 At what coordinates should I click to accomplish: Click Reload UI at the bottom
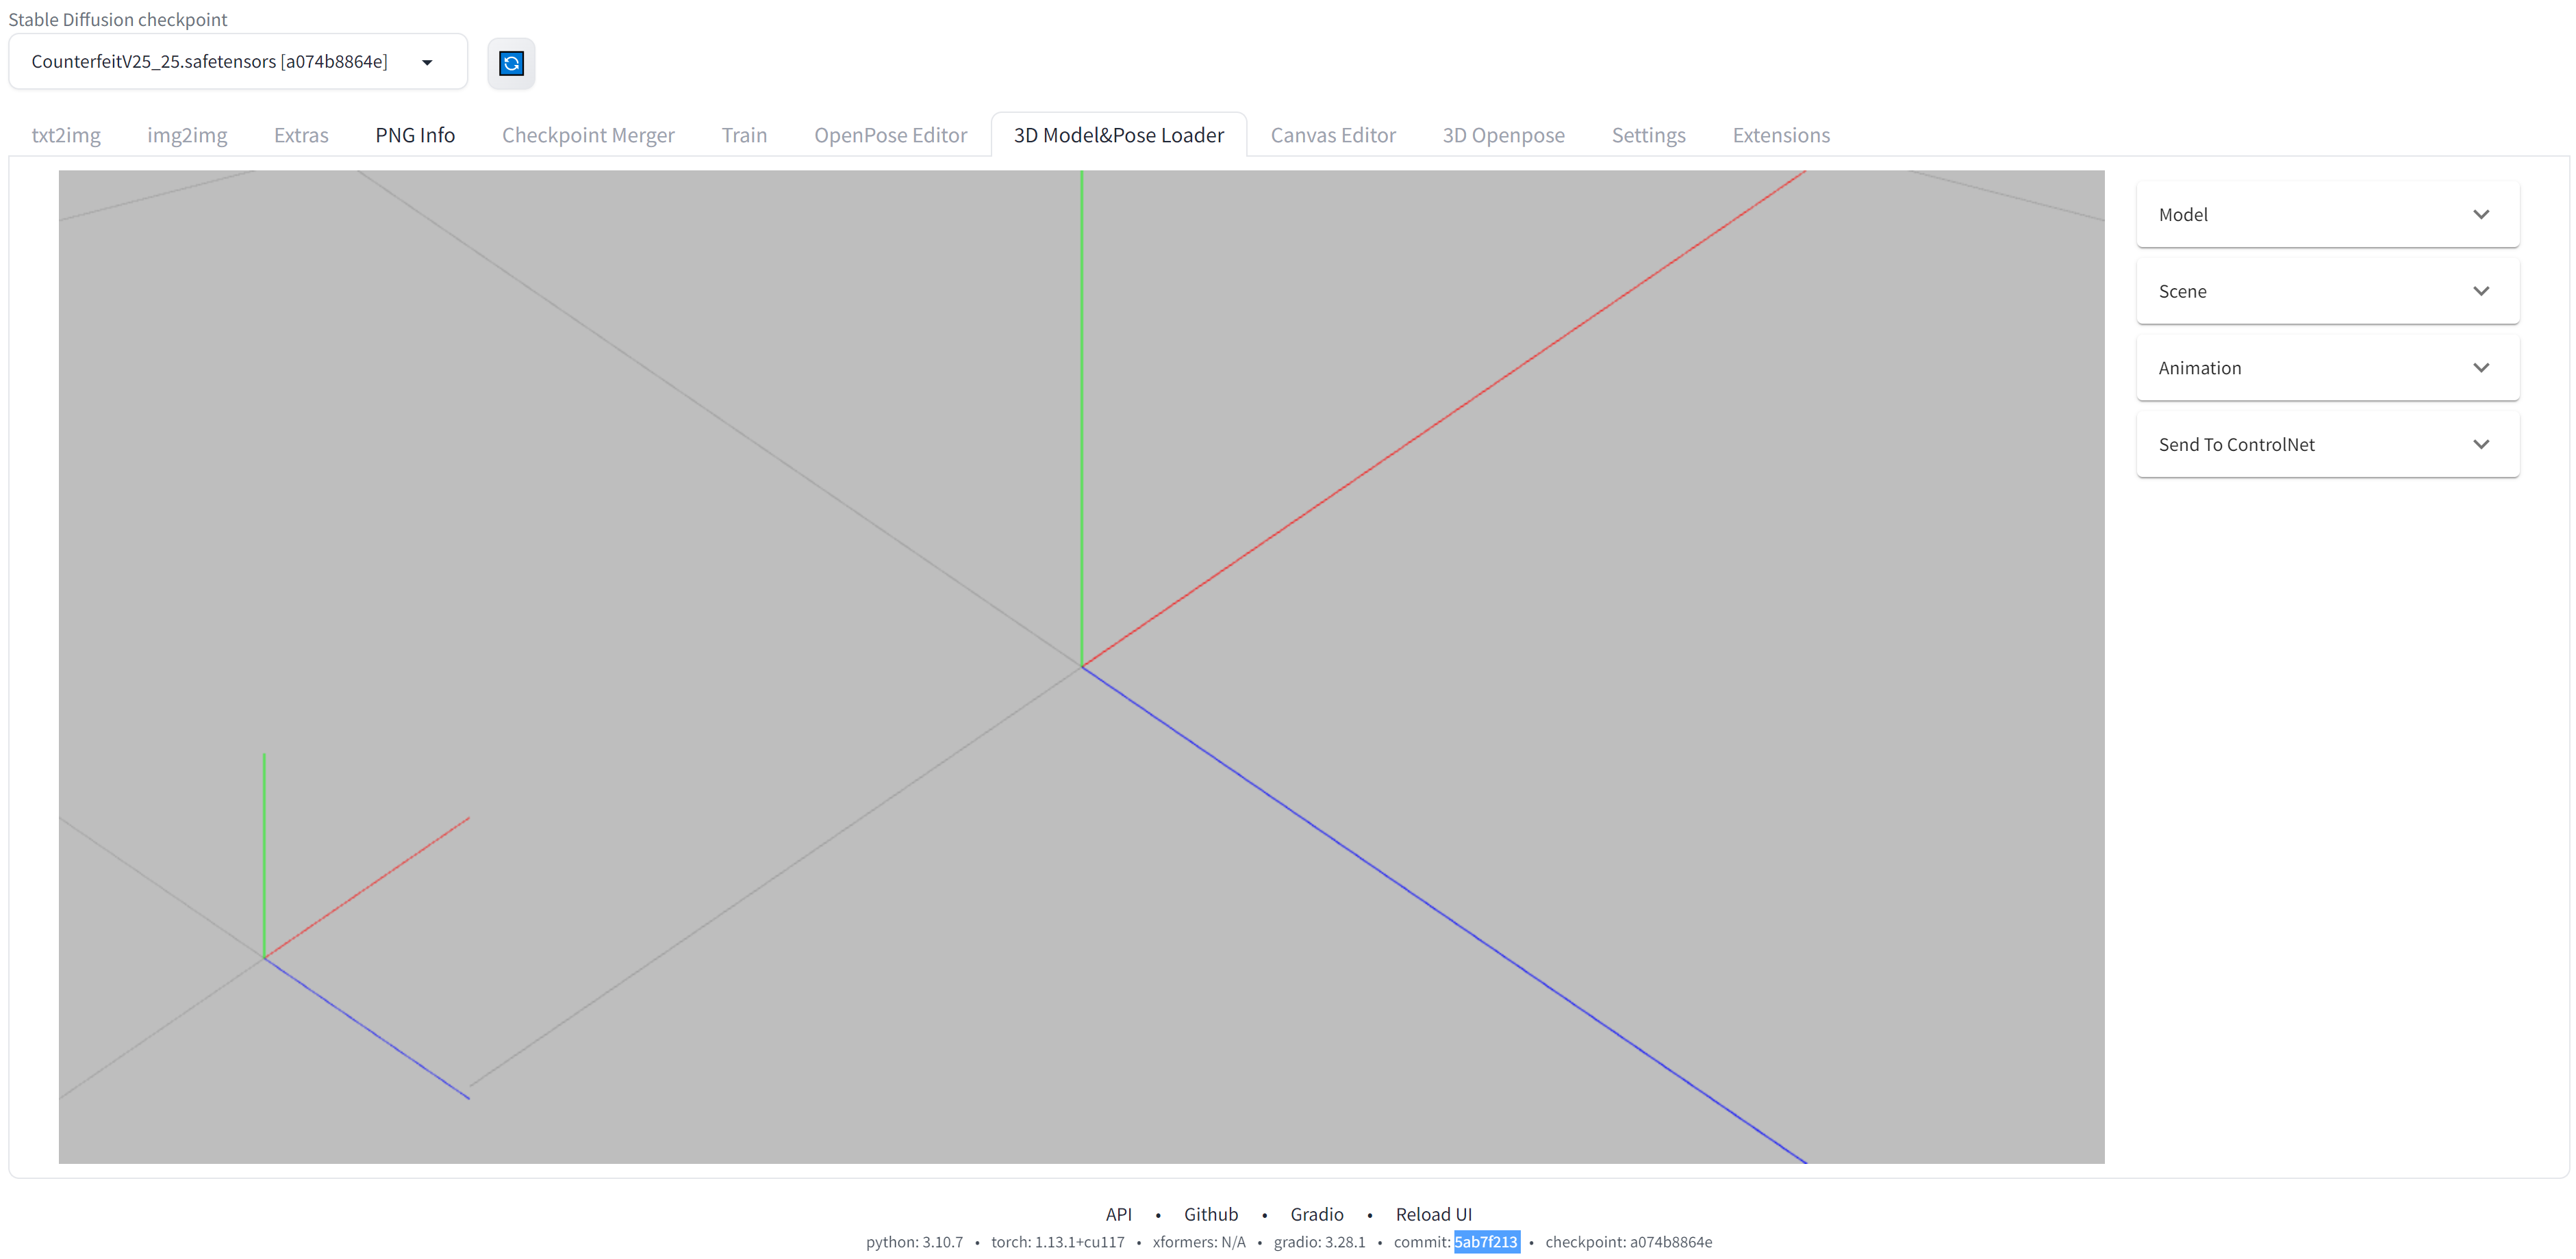point(1434,1214)
